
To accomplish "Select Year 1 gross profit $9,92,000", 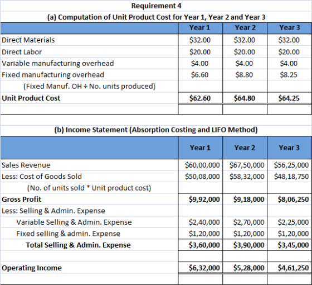I will 204,199.
